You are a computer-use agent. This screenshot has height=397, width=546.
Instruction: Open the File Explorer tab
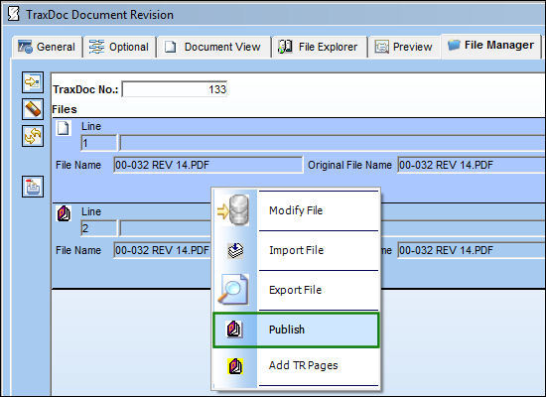coord(319,47)
